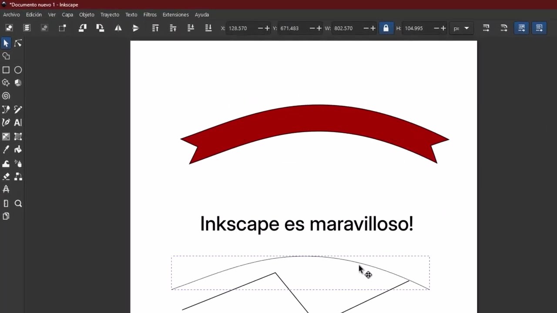Select the Calligraphy tool
Screen dimensions: 557x313
click(x=6, y=123)
